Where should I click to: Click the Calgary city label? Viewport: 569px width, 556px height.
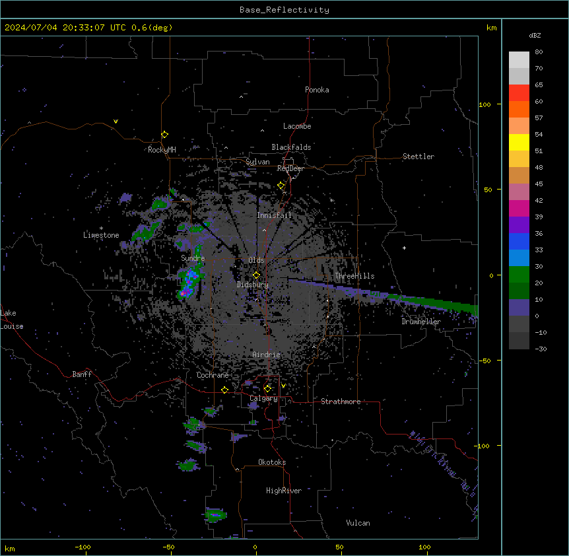(x=263, y=398)
